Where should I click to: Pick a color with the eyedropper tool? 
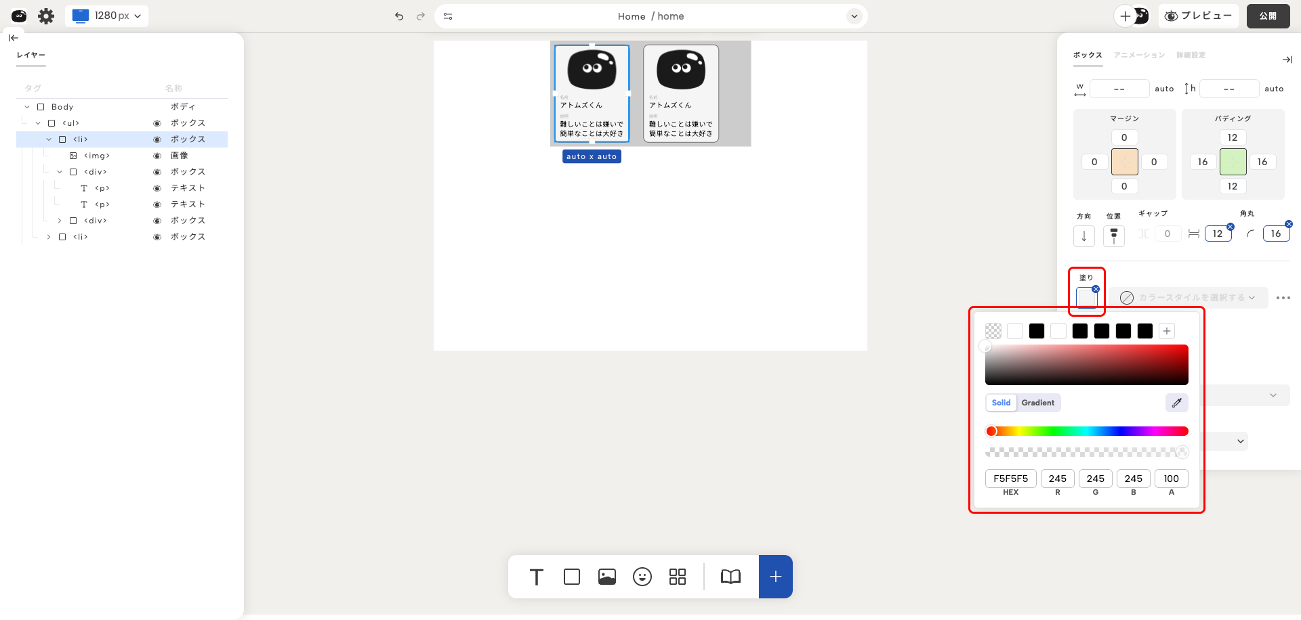coord(1177,403)
